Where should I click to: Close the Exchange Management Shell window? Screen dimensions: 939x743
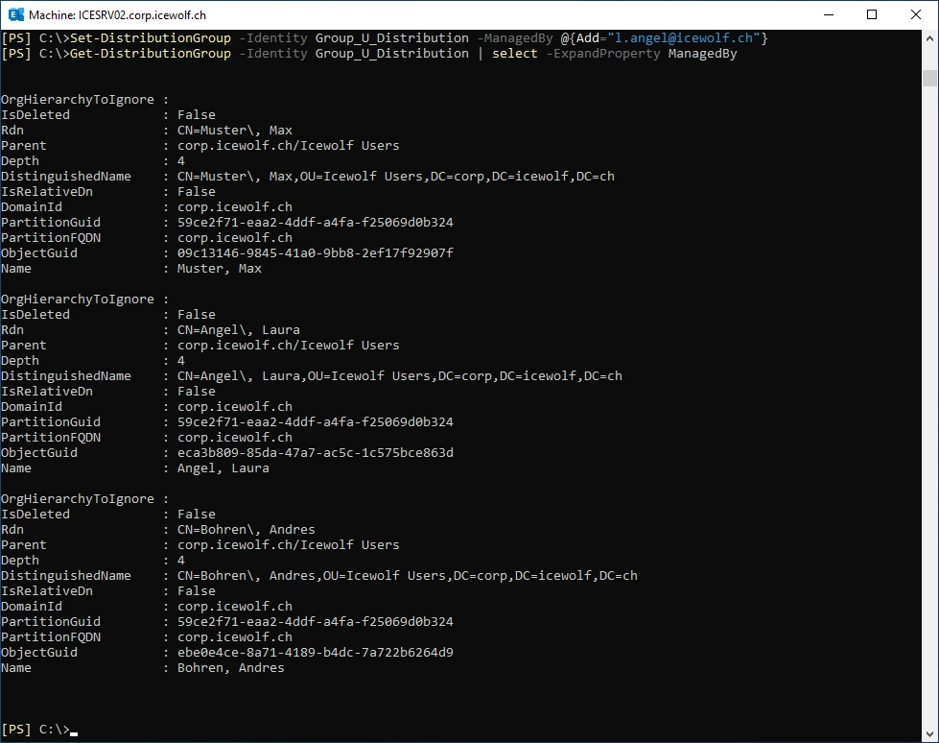tap(915, 15)
